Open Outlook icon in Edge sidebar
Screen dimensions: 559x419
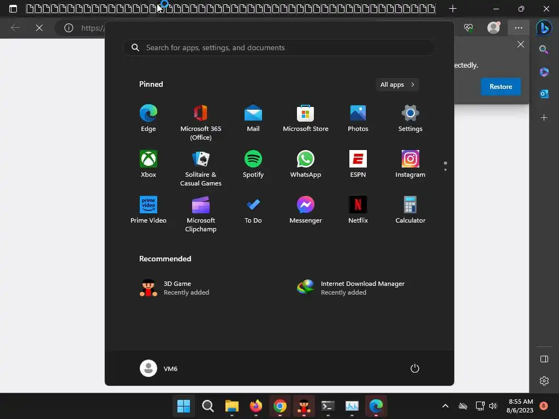pos(544,94)
